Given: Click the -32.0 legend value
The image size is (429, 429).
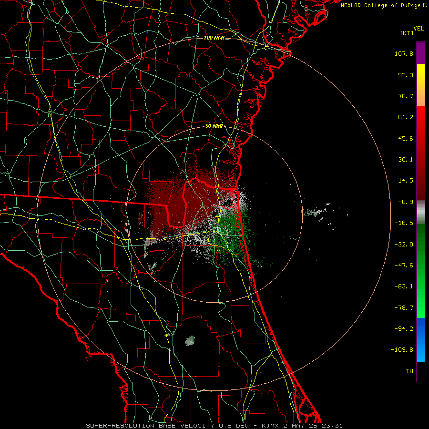Looking at the screenshot, I should click(404, 245).
